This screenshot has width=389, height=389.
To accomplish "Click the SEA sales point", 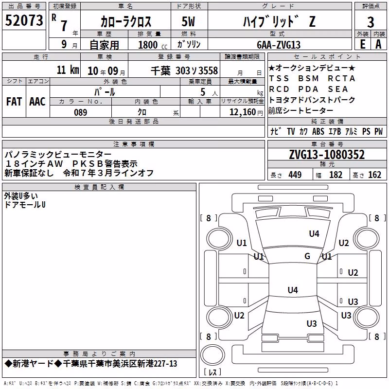I will tap(338, 89).
